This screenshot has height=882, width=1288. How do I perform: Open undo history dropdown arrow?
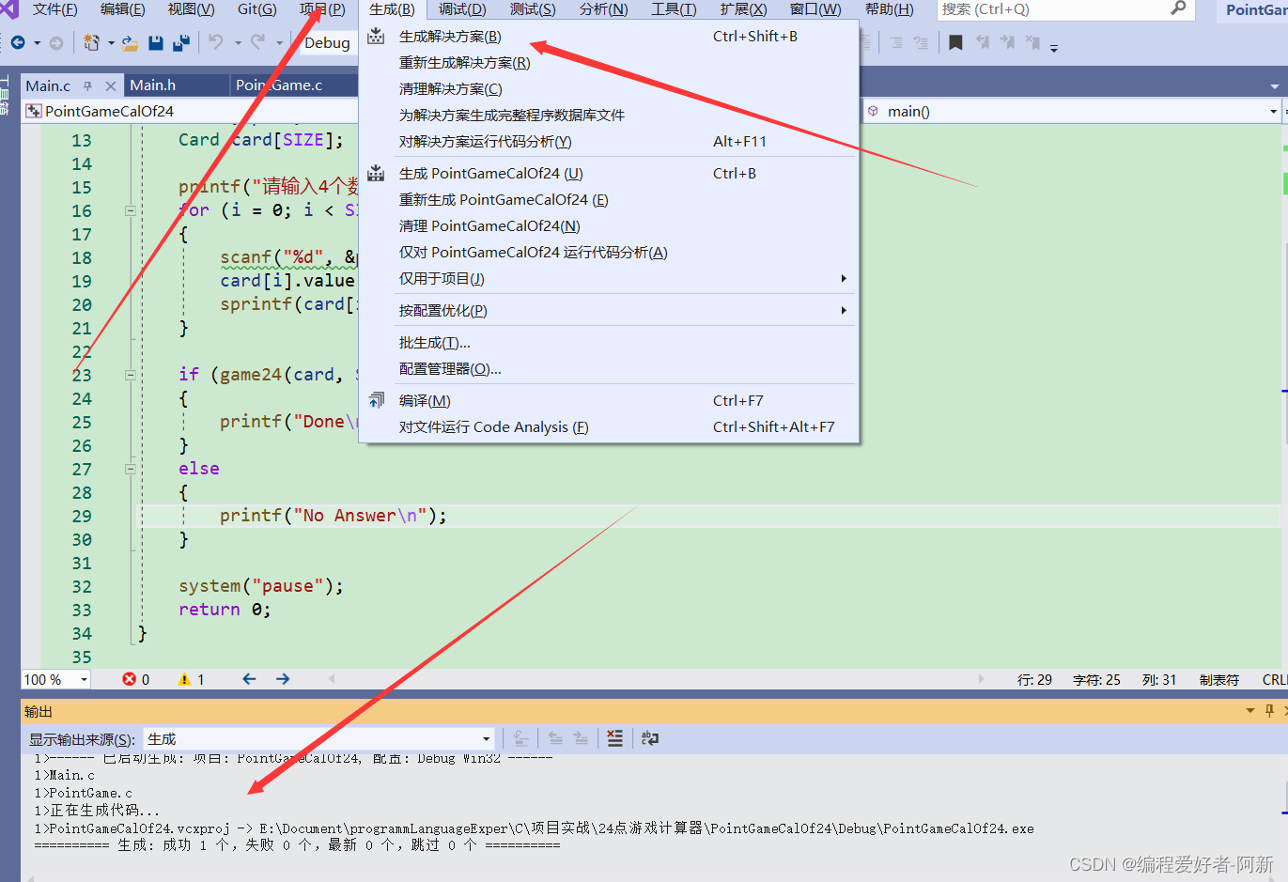point(238,43)
